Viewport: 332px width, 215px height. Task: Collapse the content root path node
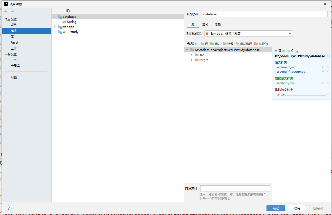[x=187, y=50]
